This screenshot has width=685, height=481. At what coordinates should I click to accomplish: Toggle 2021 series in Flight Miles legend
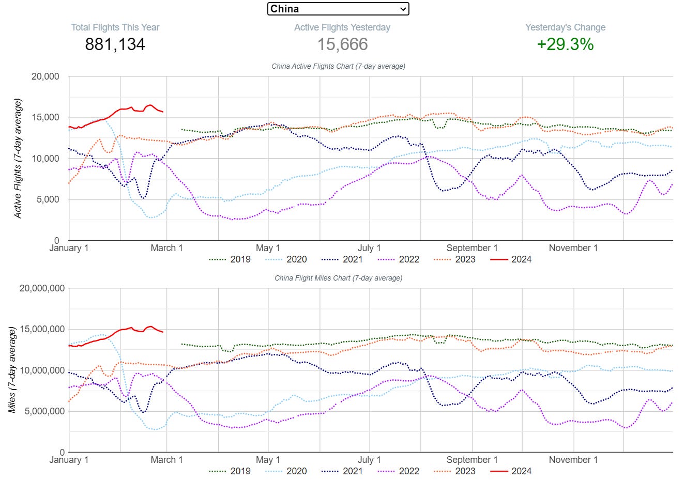point(342,471)
